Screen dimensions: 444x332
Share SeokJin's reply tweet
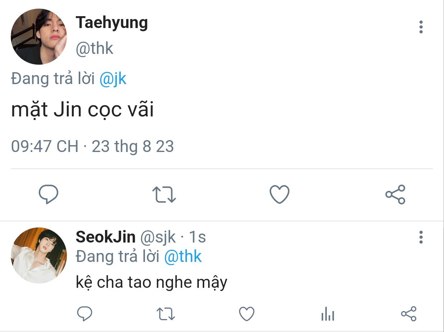tap(408, 314)
